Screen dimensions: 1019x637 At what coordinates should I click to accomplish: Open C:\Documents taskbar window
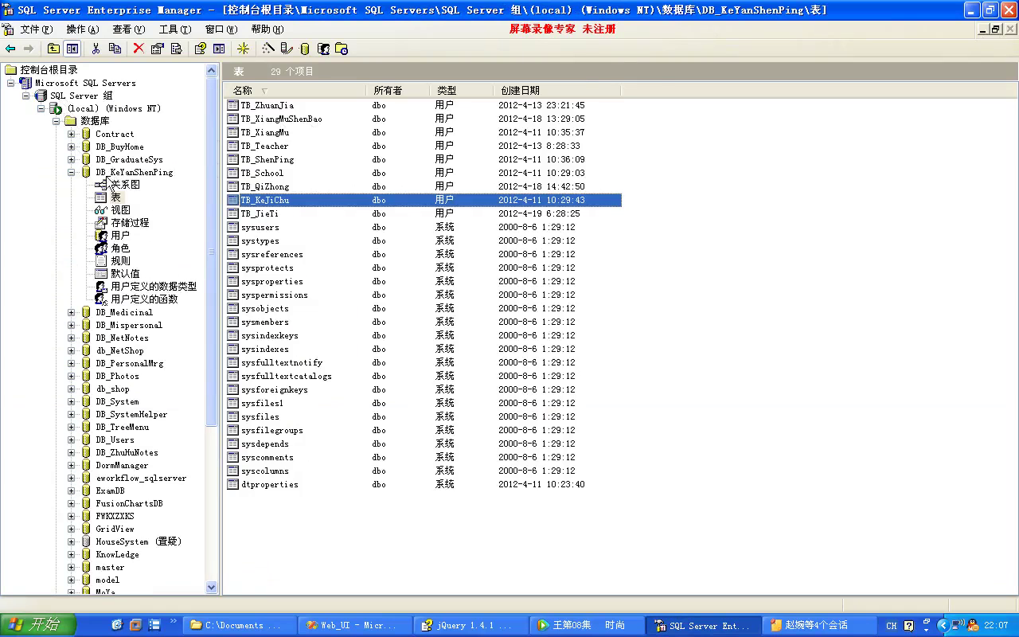click(x=240, y=625)
